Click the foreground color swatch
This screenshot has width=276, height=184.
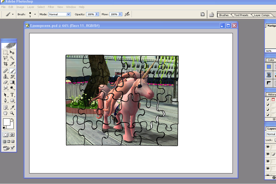[7, 122]
